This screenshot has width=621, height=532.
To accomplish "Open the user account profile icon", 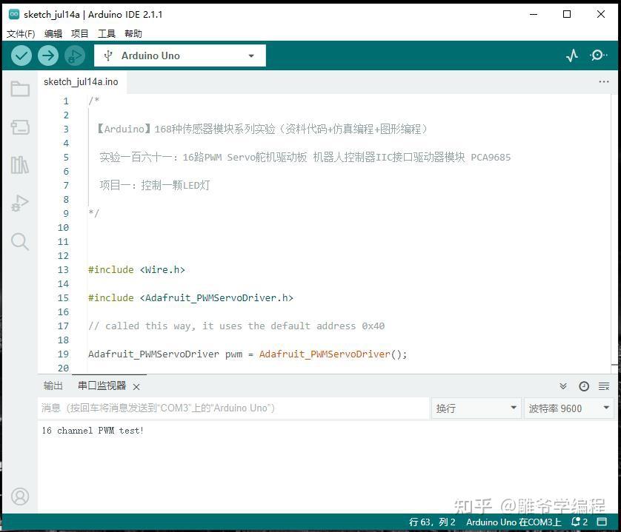I will tap(20, 496).
